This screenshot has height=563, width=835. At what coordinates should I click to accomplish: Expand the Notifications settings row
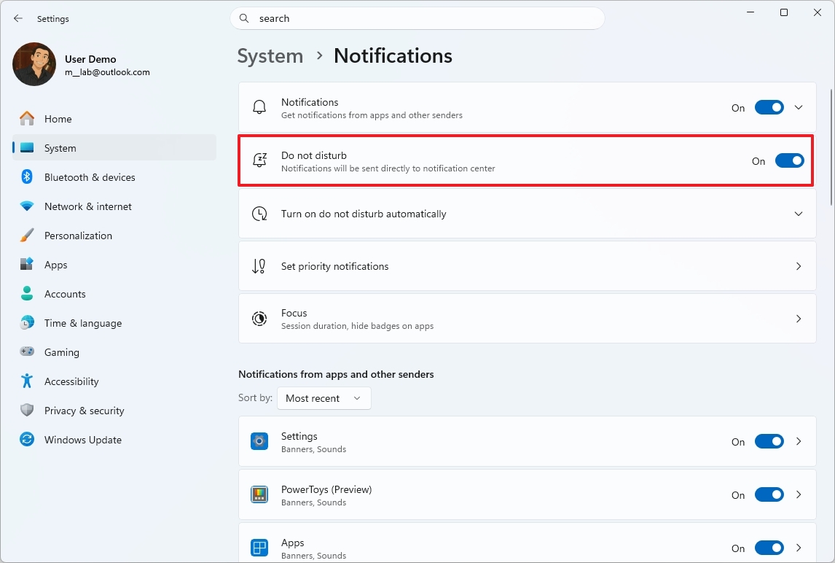[799, 106]
